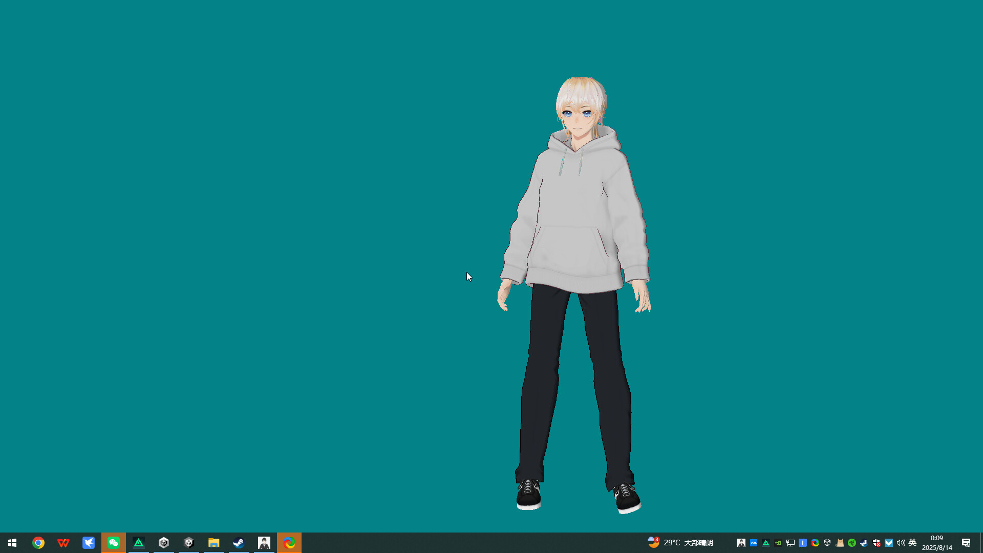Open the Xunlei download manager
Image resolution: width=983 pixels, height=553 pixels.
pyautogui.click(x=89, y=542)
